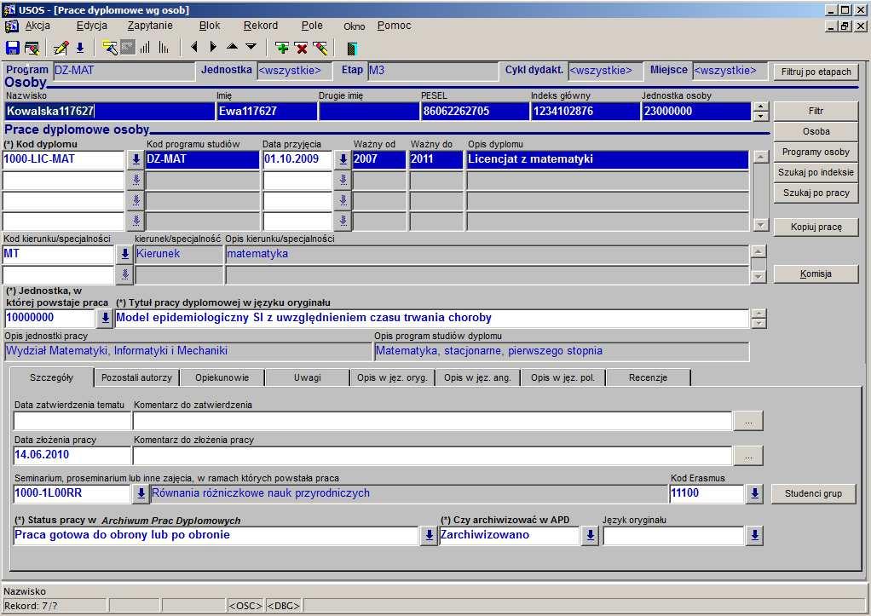Move to next record with down arrow icon
The width and height of the screenshot is (871, 616).
[x=251, y=47]
